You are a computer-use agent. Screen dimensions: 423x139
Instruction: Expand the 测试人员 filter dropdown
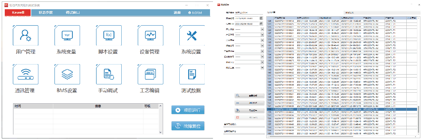click(x=262, y=62)
